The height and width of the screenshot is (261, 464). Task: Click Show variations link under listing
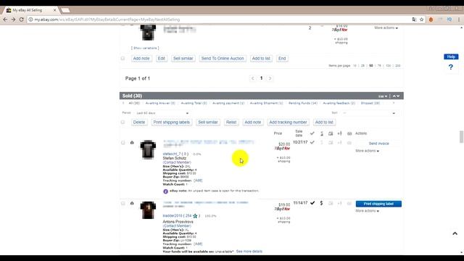[145, 48]
